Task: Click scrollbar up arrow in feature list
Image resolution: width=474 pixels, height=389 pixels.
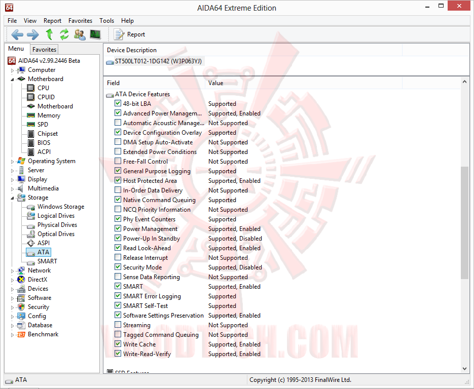Action: click(x=465, y=82)
